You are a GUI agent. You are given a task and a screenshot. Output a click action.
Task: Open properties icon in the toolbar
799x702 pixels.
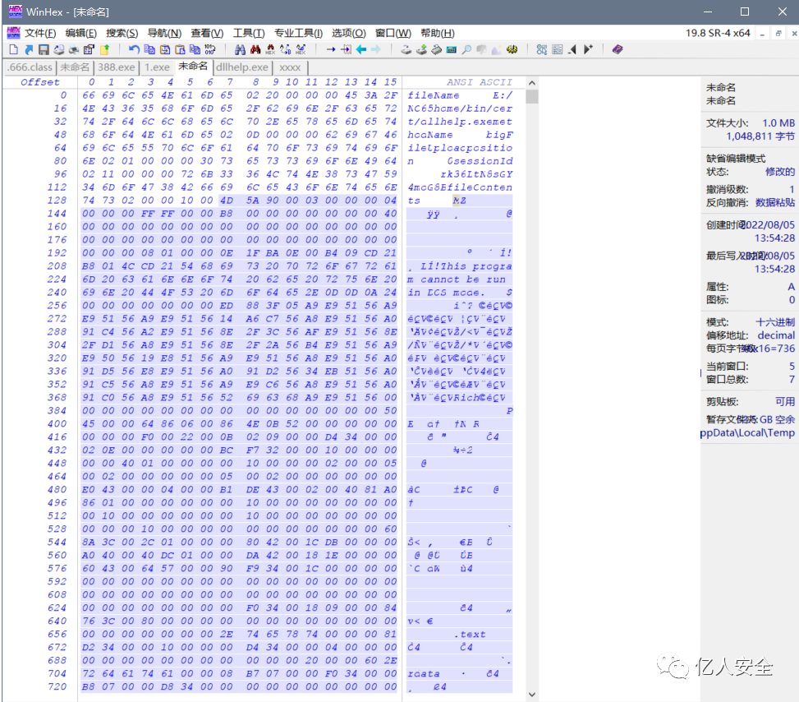click(90, 49)
